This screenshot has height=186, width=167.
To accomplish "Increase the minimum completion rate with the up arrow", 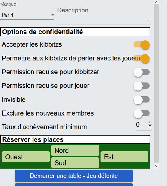I will [150, 123].
